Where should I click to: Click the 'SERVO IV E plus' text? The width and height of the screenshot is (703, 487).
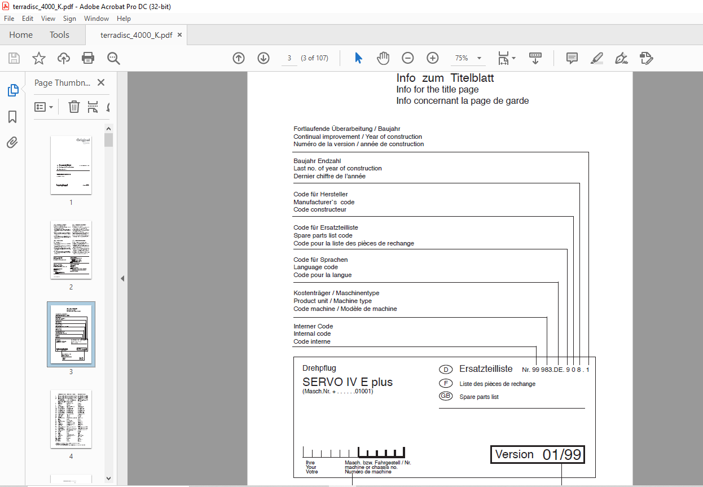click(x=348, y=382)
